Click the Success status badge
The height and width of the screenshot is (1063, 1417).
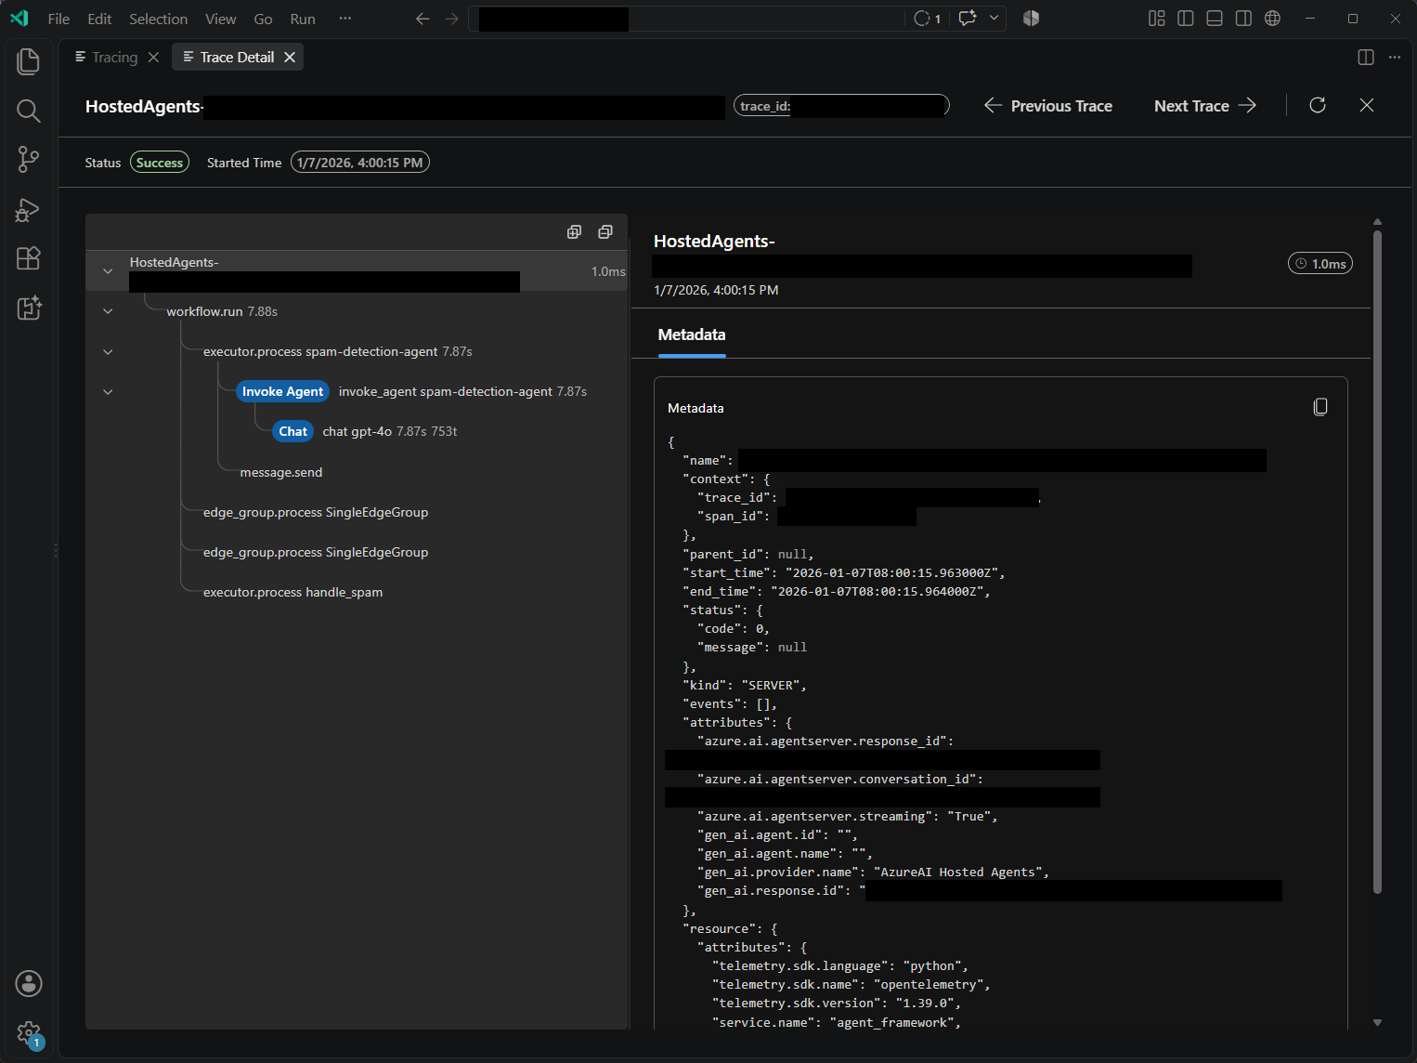160,163
